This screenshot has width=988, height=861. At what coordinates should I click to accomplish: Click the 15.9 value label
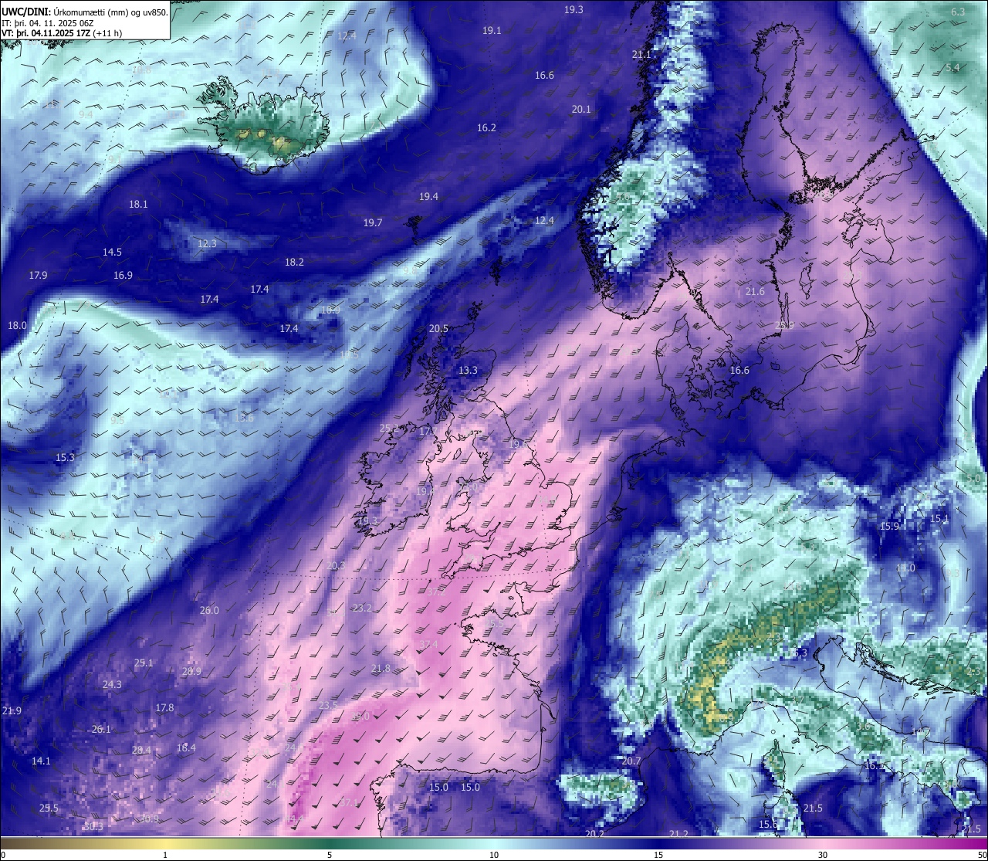890,526
